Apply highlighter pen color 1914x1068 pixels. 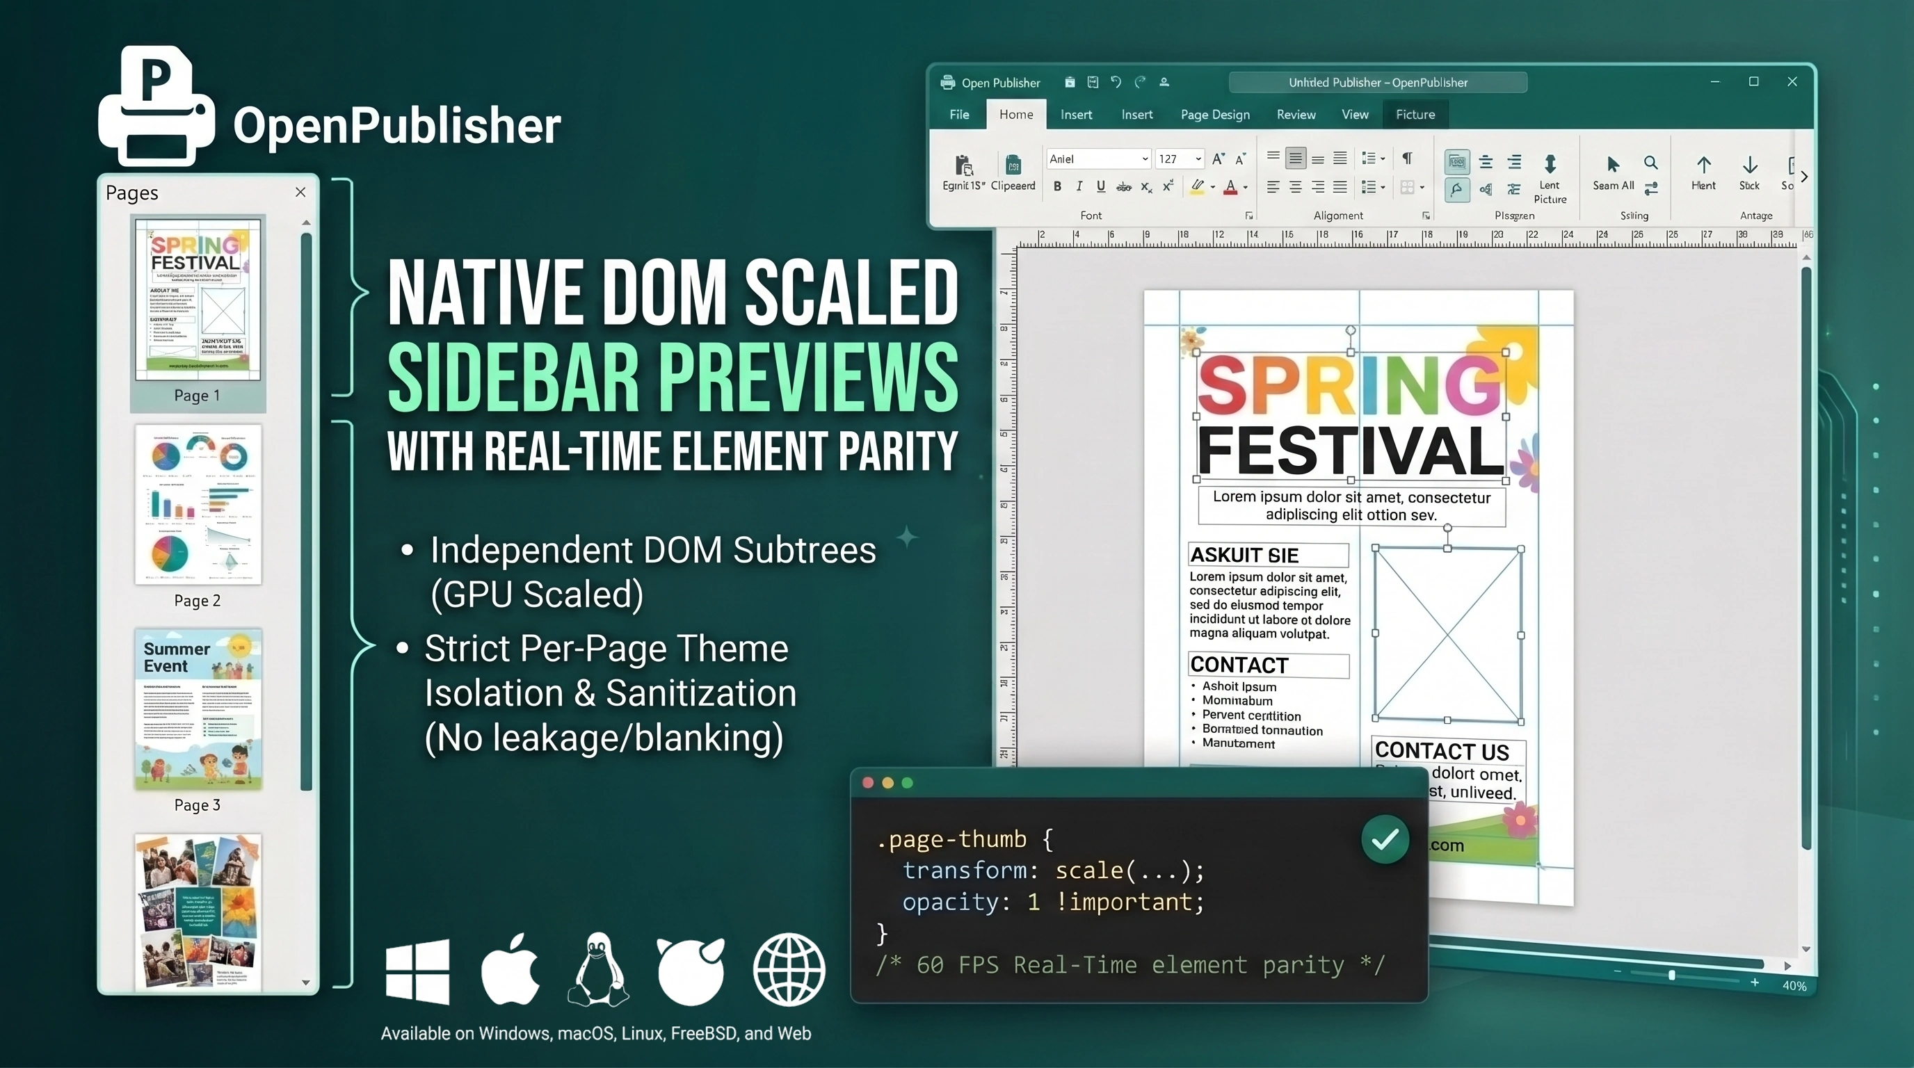coord(1197,186)
